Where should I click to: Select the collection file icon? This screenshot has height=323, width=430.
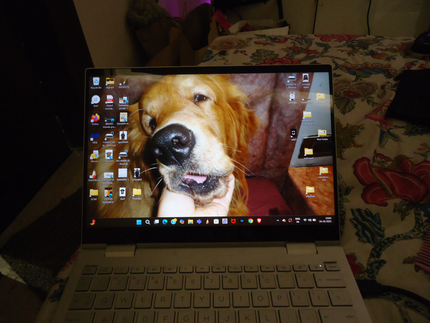109,156
